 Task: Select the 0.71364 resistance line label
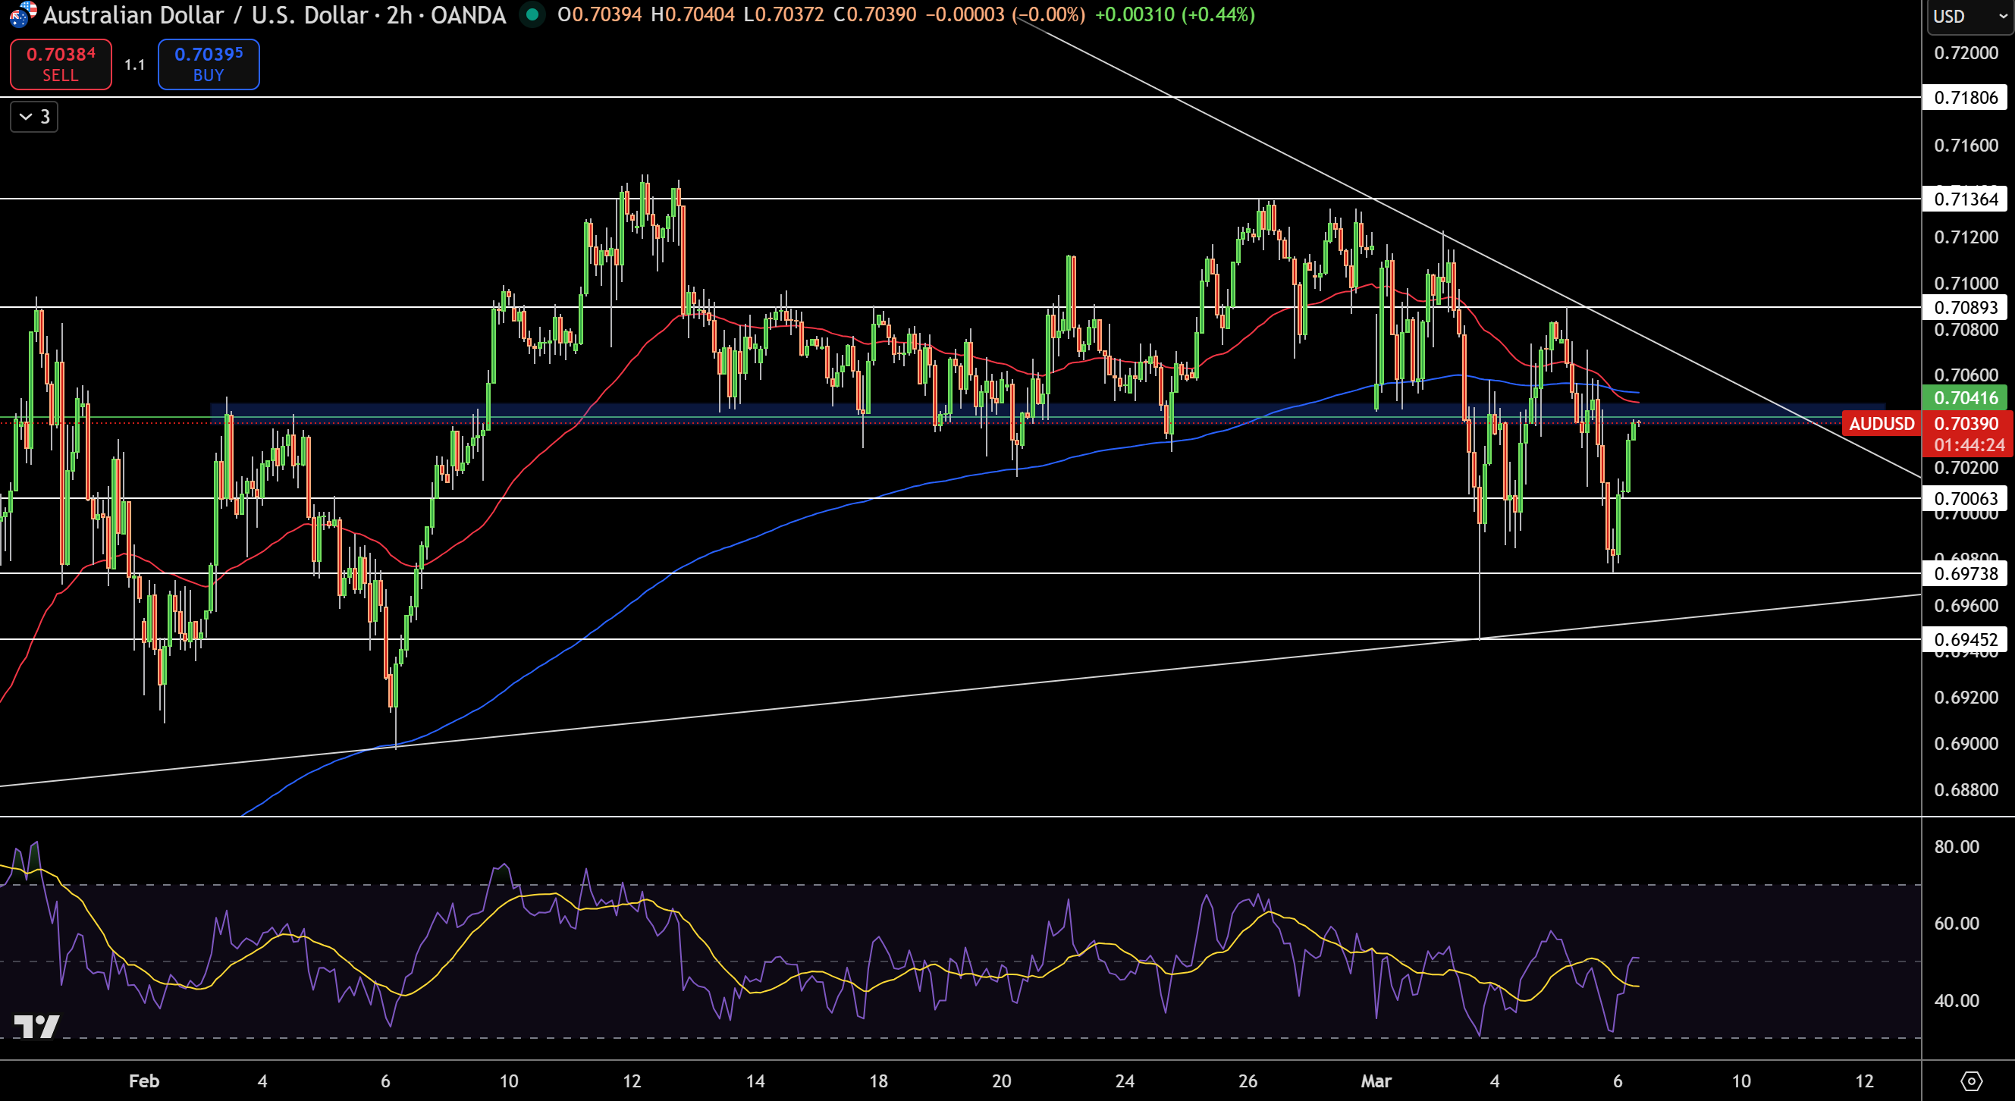(1966, 199)
